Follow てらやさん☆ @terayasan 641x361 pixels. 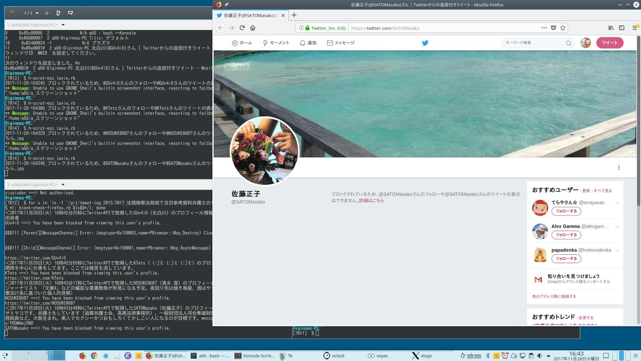566,211
